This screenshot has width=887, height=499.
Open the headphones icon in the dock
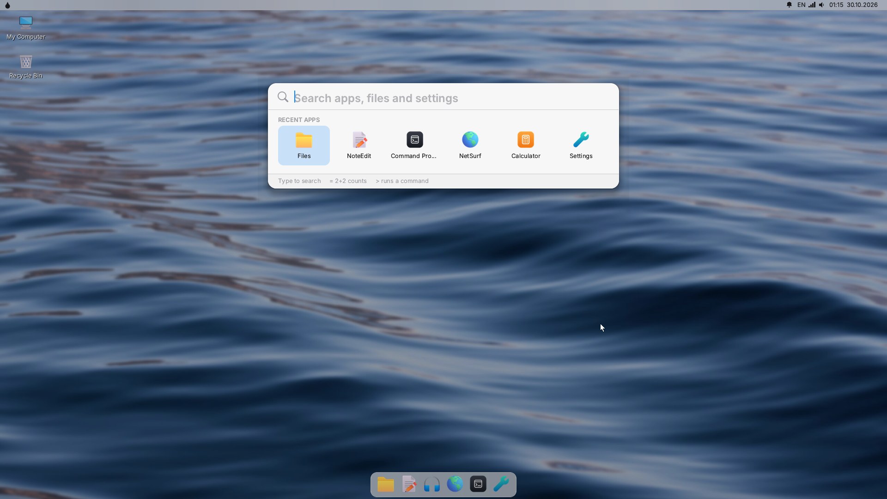tap(432, 484)
